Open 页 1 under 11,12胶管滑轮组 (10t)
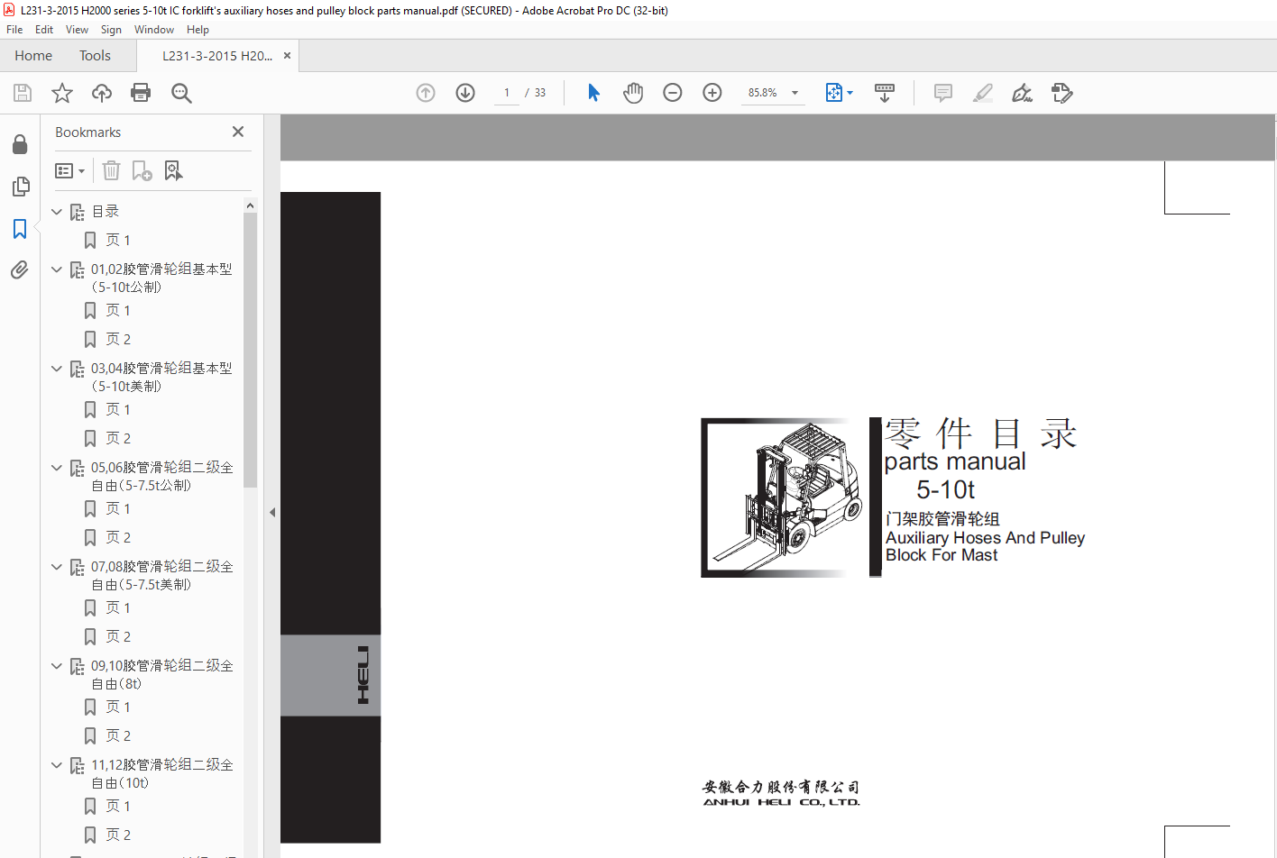The height and width of the screenshot is (858, 1277). (118, 807)
